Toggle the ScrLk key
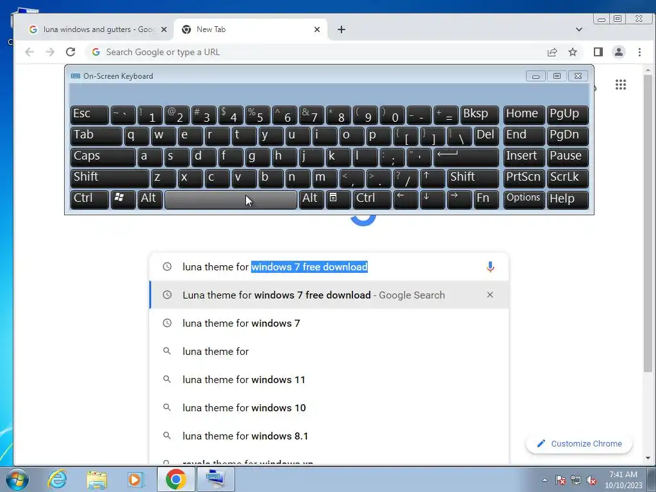Image resolution: width=656 pixels, height=492 pixels. [568, 178]
